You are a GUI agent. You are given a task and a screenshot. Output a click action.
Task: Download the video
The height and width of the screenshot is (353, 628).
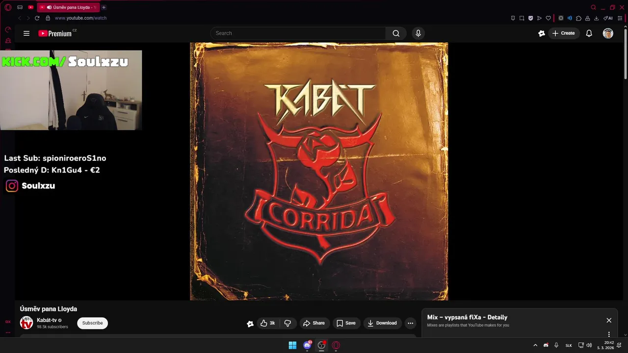tap(382, 323)
